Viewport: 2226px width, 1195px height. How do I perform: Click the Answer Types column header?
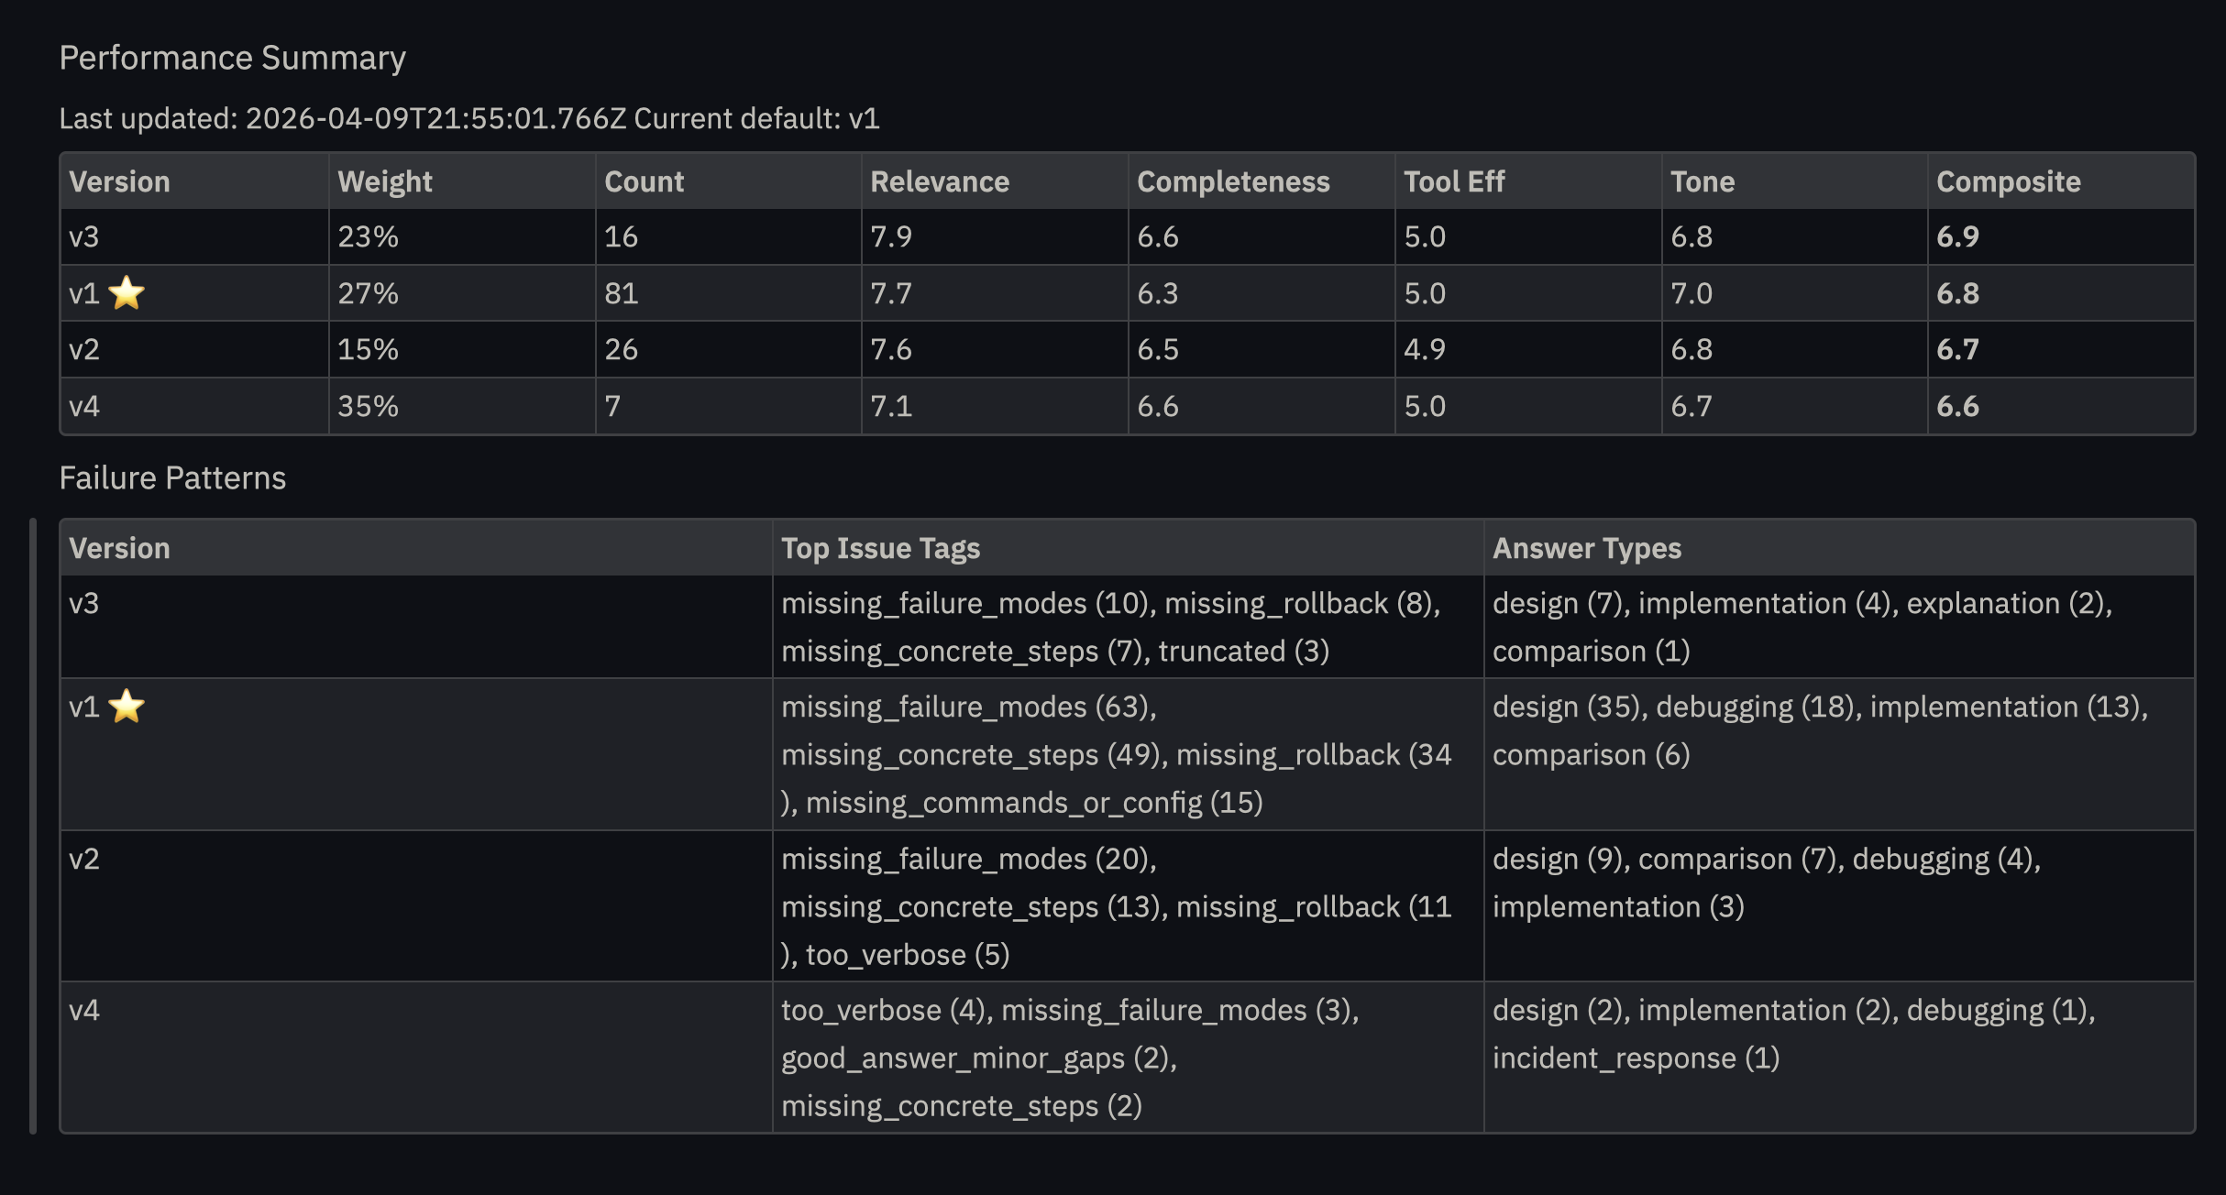coord(1586,548)
